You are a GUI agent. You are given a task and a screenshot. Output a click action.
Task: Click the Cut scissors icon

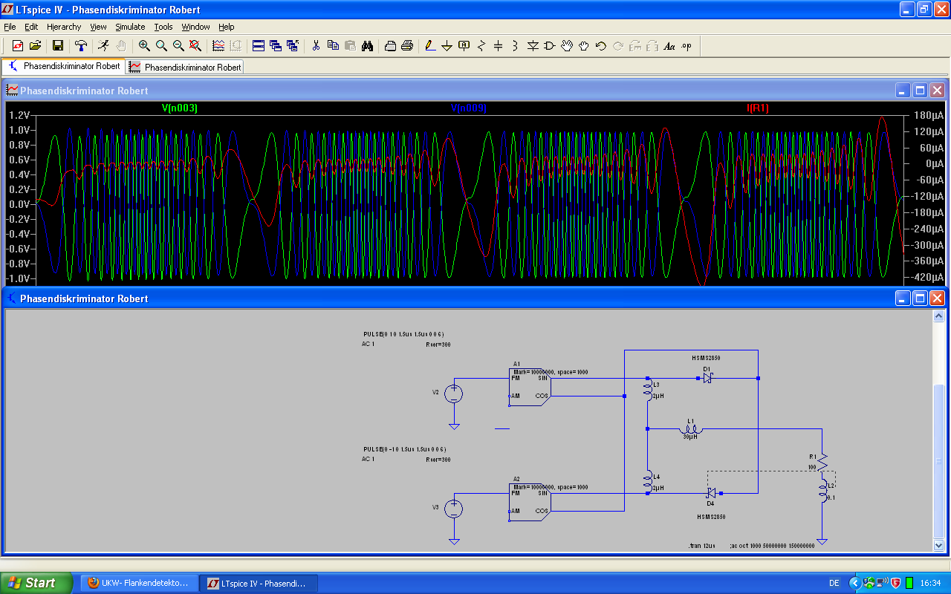316,46
